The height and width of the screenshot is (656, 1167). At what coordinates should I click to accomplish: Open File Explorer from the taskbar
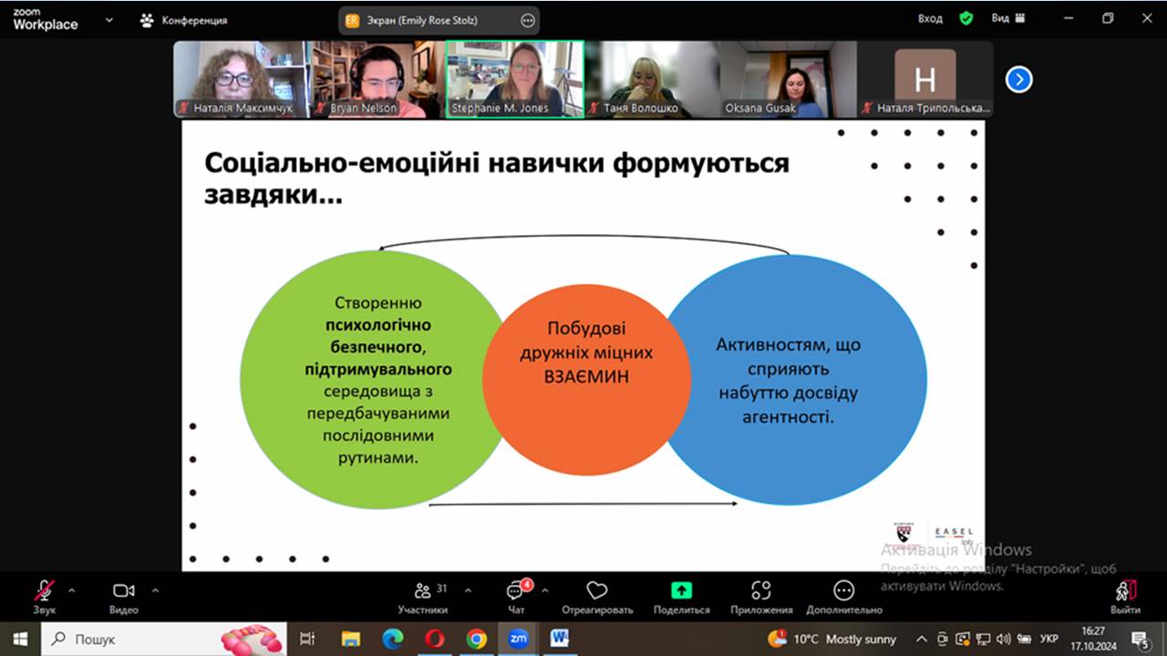[351, 639]
